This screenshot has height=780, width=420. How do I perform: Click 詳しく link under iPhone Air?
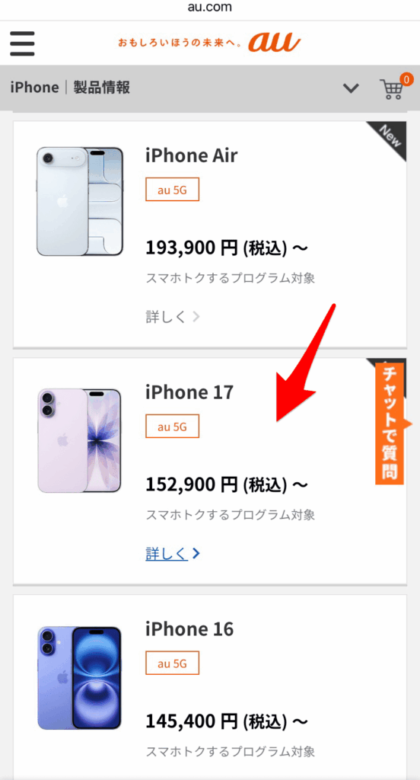[167, 316]
